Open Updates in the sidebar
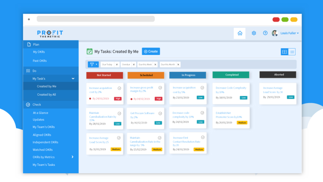 click(x=38, y=120)
